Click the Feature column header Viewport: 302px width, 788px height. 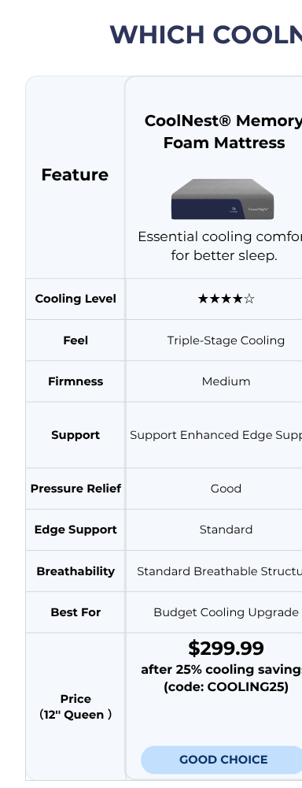[75, 175]
